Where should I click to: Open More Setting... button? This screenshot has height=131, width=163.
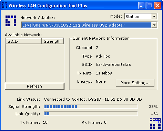(135, 83)
